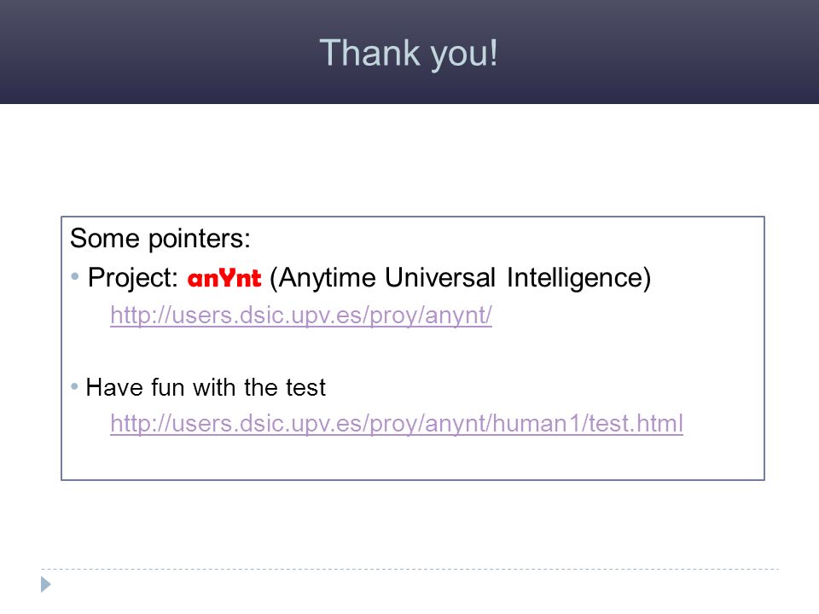Click the word test in second bullet

[305, 389]
